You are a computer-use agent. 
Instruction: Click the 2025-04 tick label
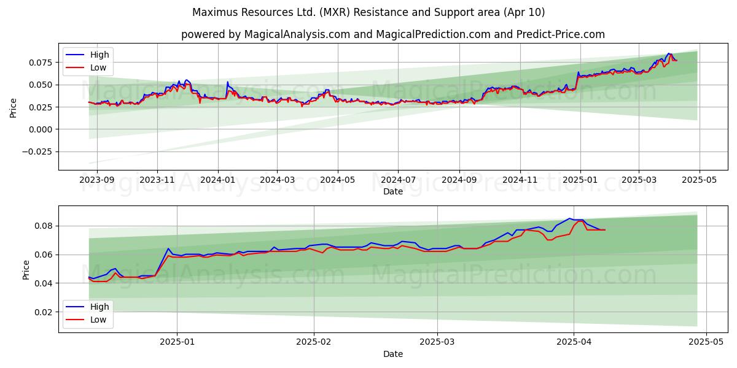(574, 342)
